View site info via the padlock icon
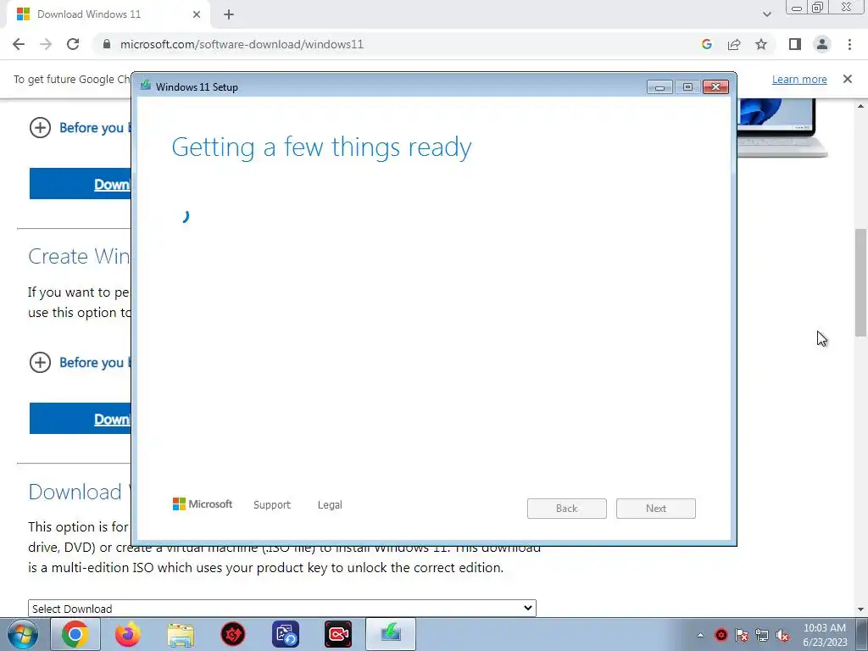Screen dimensions: 868x651 107,44
